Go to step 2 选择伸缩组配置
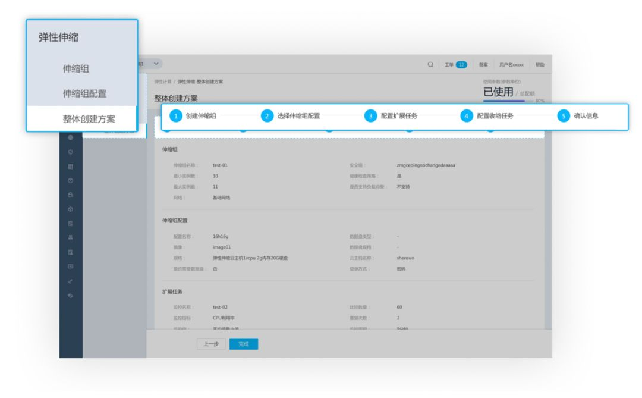The height and width of the screenshot is (398, 642). coord(290,116)
